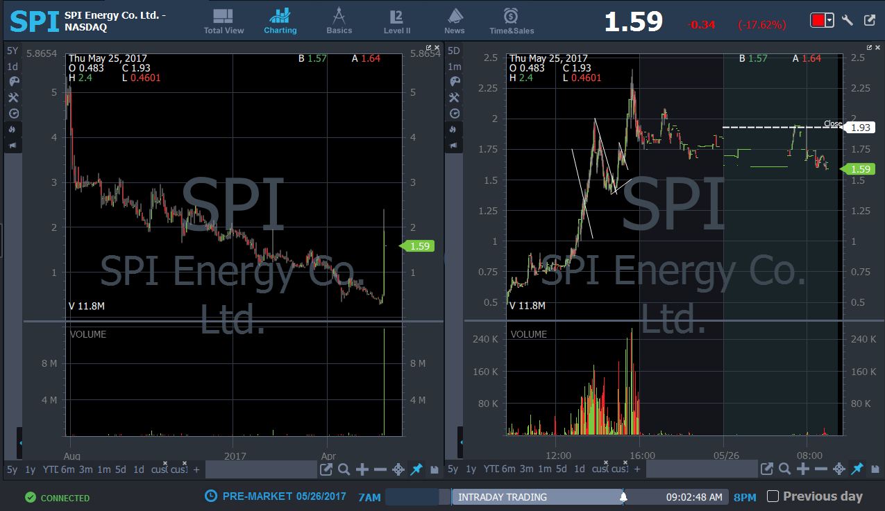Select 5y range under left chart
The height and width of the screenshot is (511, 885).
pyautogui.click(x=12, y=469)
